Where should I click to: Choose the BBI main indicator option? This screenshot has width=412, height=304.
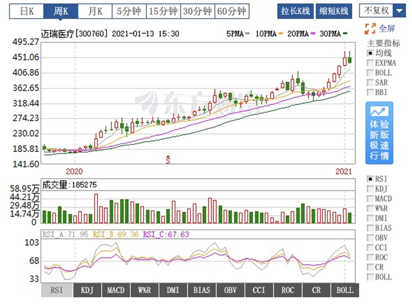click(370, 93)
